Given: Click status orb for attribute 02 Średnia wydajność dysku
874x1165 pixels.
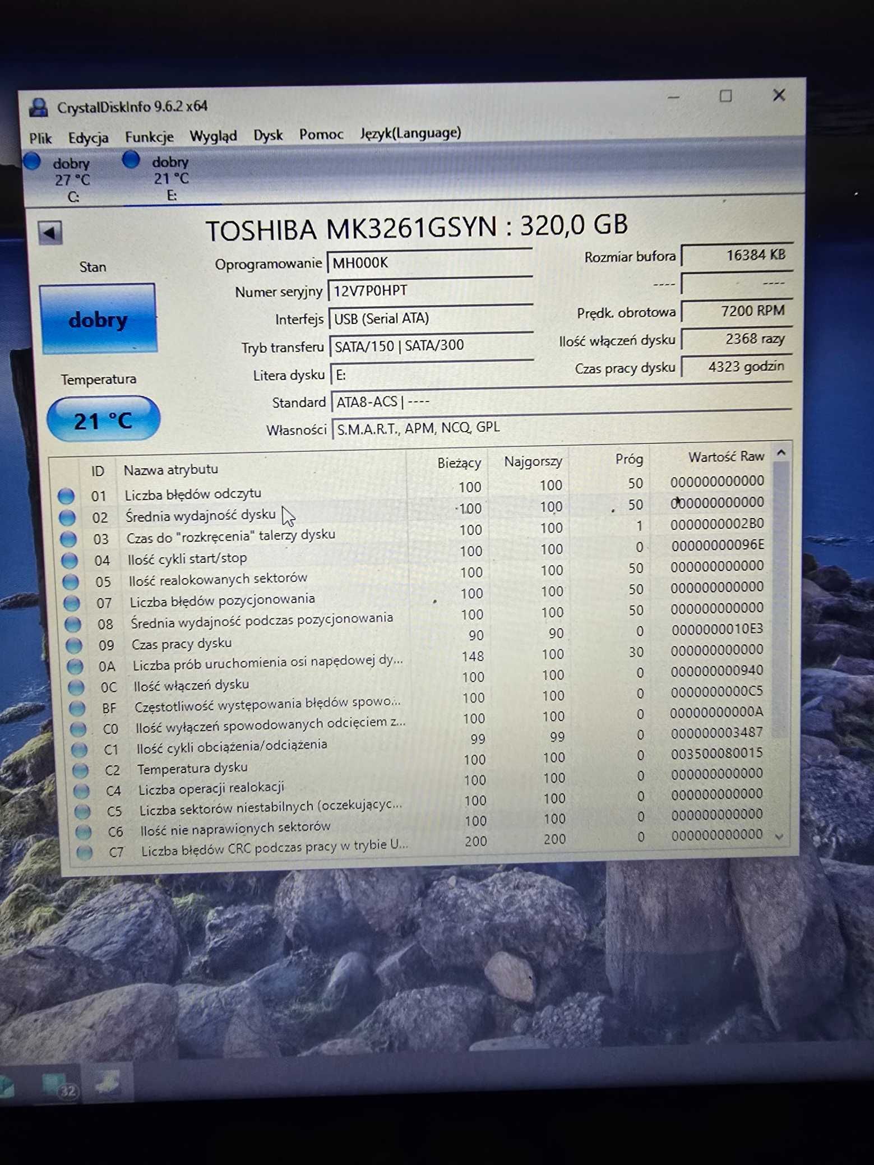Looking at the screenshot, I should [67, 517].
